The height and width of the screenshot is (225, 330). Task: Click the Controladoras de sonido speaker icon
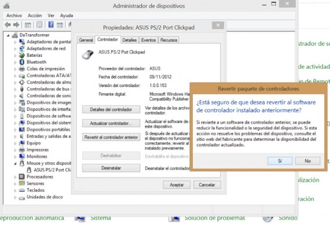point(21,96)
